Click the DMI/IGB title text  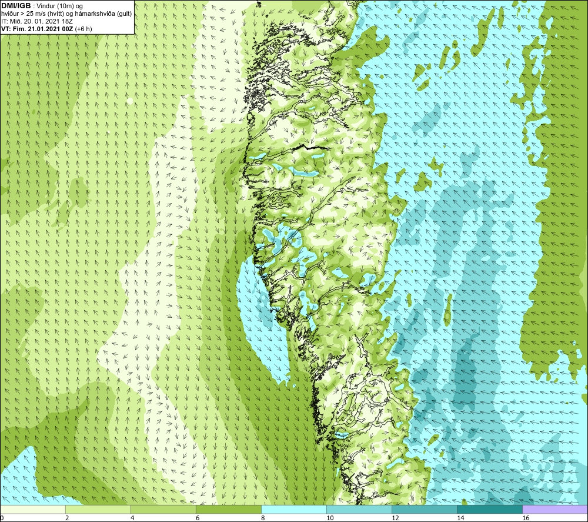16,6
